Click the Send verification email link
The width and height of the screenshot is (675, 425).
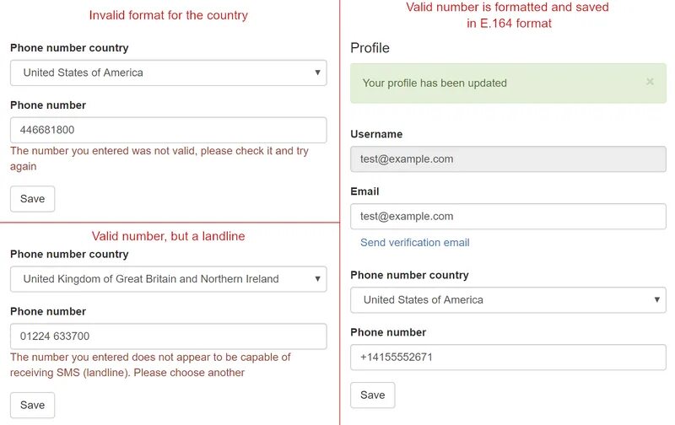[415, 243]
